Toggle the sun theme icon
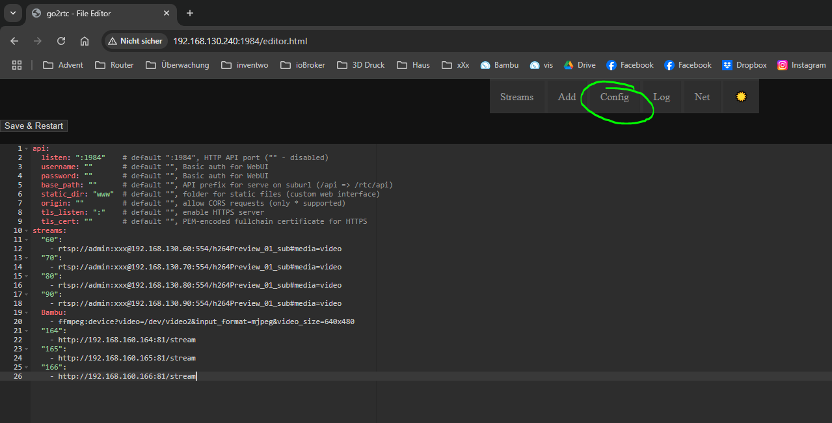Image resolution: width=832 pixels, height=423 pixels. (x=740, y=97)
